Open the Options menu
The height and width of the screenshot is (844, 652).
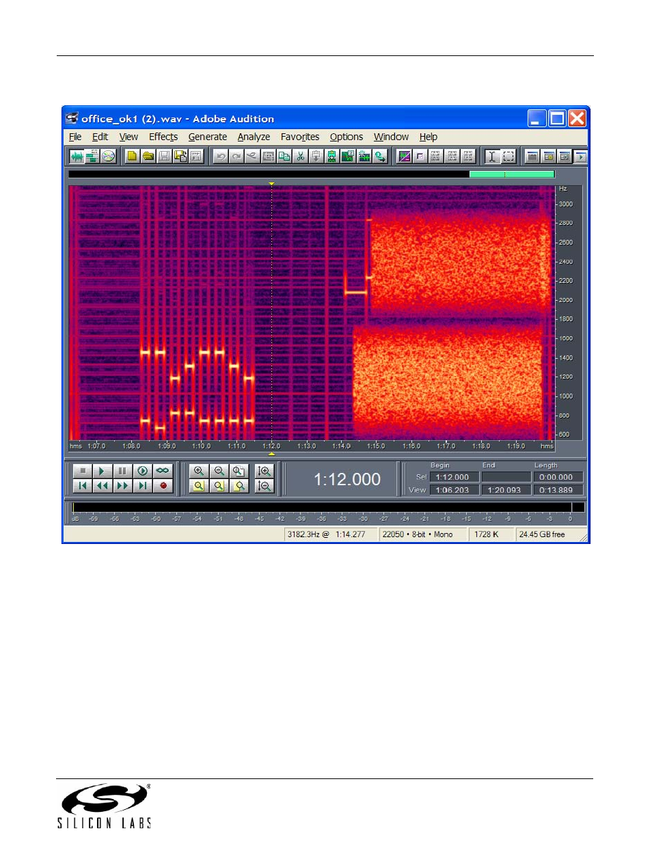coord(346,137)
